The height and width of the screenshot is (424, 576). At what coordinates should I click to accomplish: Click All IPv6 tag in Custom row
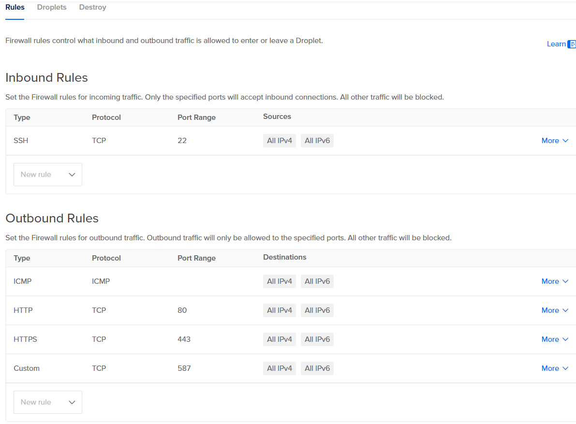pos(317,368)
